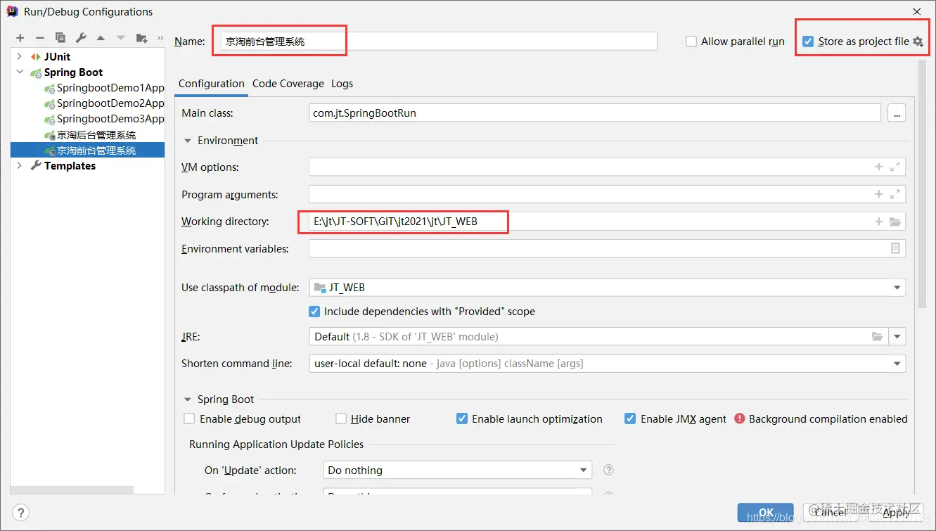
Task: Copy the selected configuration
Action: point(60,38)
